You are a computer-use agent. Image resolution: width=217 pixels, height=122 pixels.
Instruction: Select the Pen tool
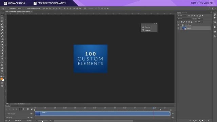tap(2, 56)
